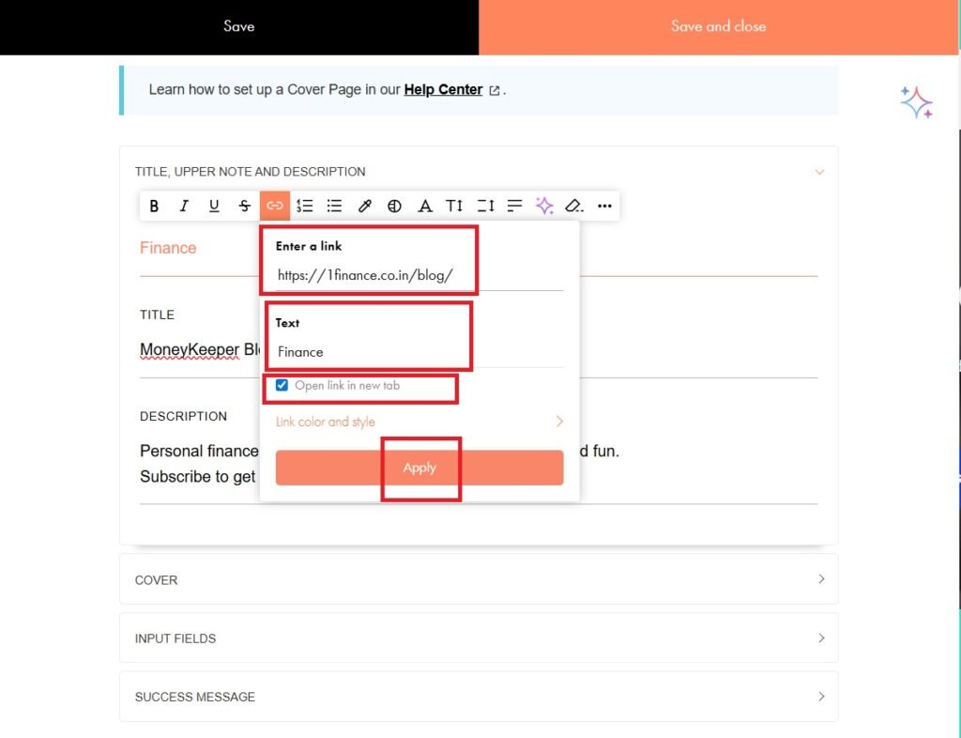Select the eyedropper text color tool
The width and height of the screenshot is (961, 738).
point(365,206)
